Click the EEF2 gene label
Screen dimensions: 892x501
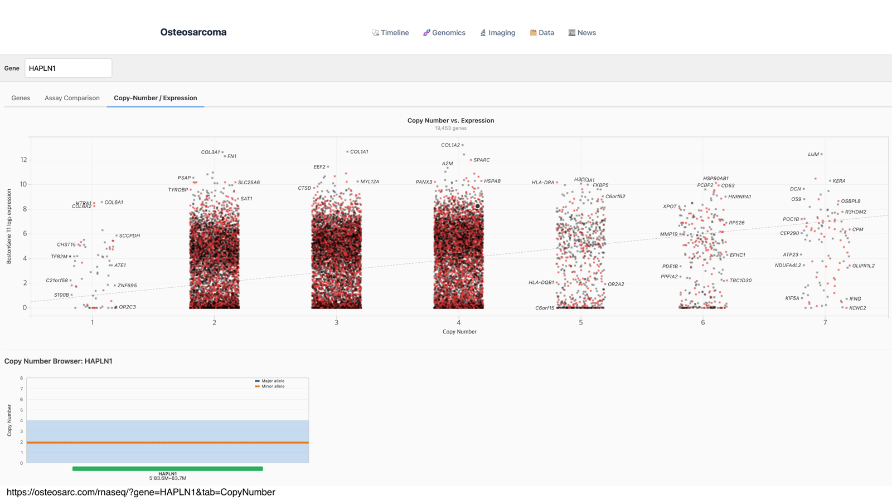coord(319,167)
